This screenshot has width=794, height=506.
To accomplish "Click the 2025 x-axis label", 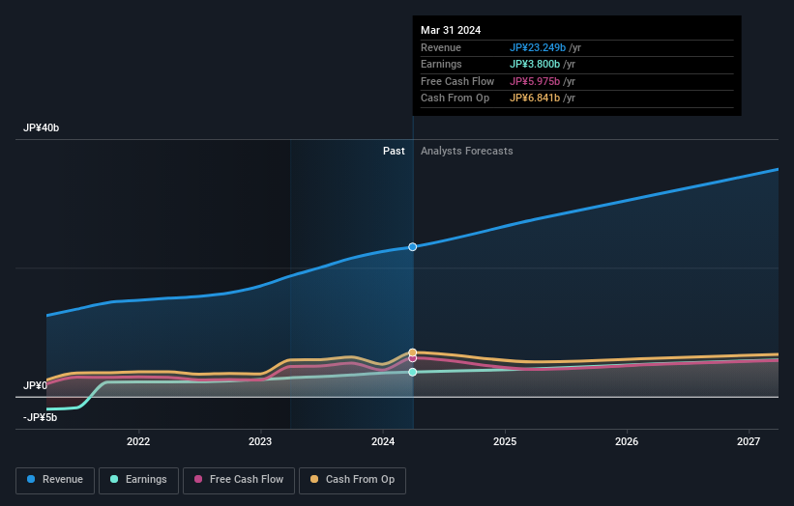I will click(x=505, y=442).
